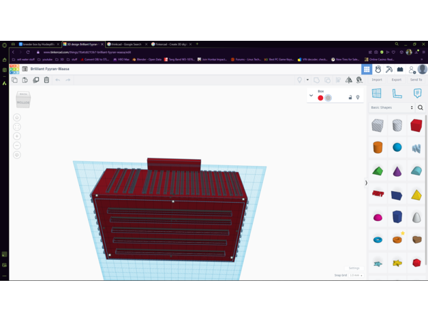
Task: Open the shape search magnifier
Action: point(421,107)
